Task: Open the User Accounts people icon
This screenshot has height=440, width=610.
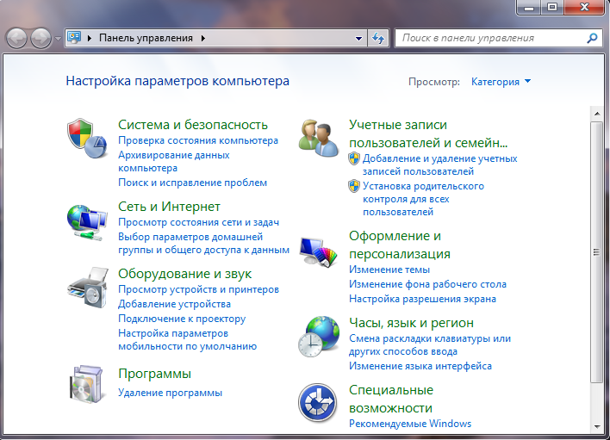Action: point(319,138)
